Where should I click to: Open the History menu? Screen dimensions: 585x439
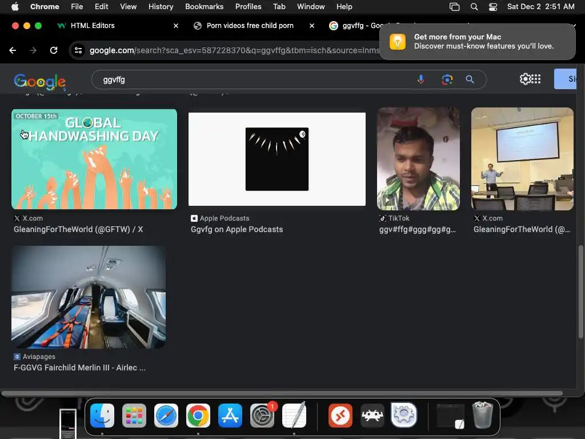point(161,6)
